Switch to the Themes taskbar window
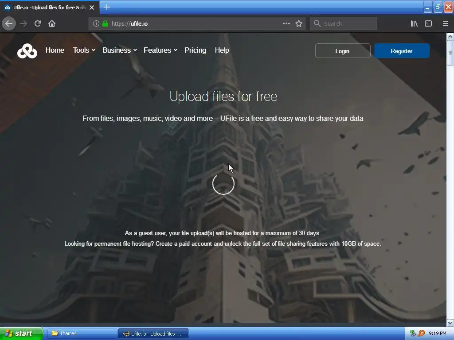Image resolution: width=454 pixels, height=340 pixels. point(82,333)
